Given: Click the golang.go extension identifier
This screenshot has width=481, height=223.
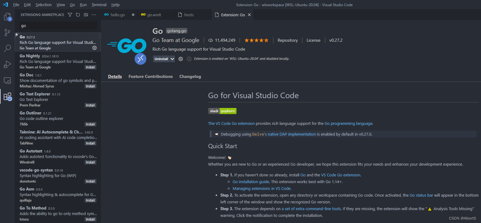Looking at the screenshot, I should (x=177, y=31).
